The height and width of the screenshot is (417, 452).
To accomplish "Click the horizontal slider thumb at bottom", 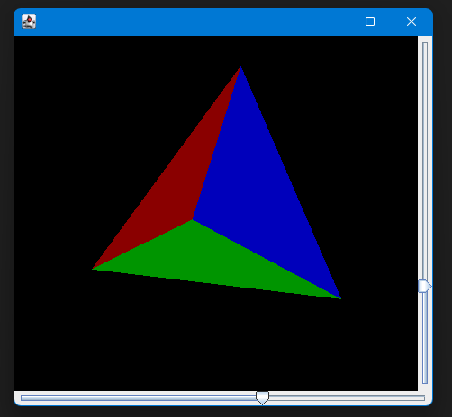I will [x=262, y=398].
